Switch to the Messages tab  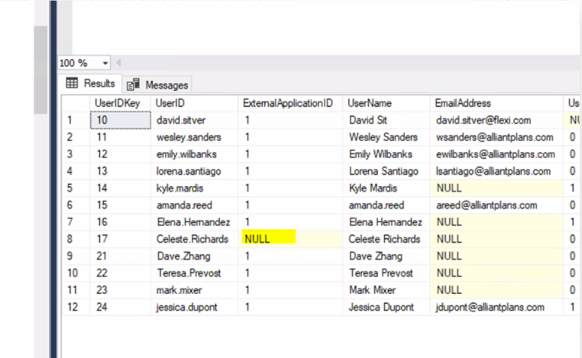157,85
